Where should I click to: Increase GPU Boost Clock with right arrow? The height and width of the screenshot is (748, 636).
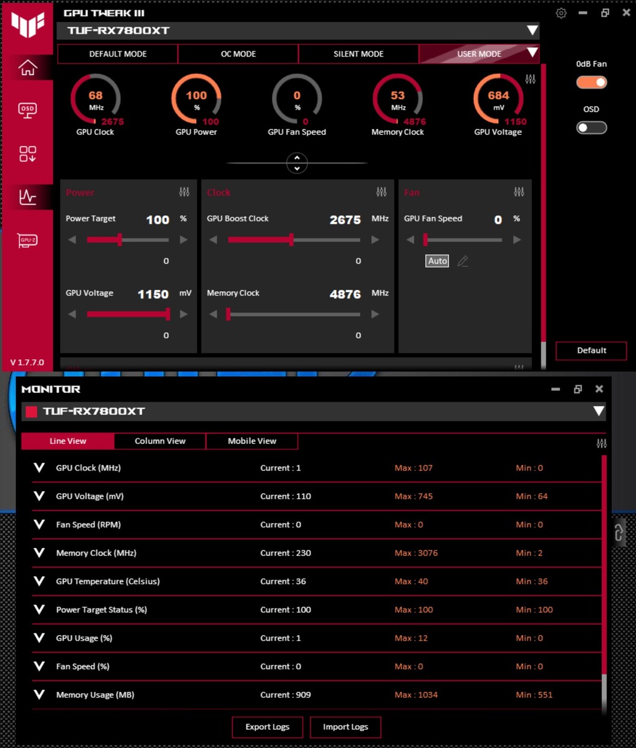(x=375, y=240)
